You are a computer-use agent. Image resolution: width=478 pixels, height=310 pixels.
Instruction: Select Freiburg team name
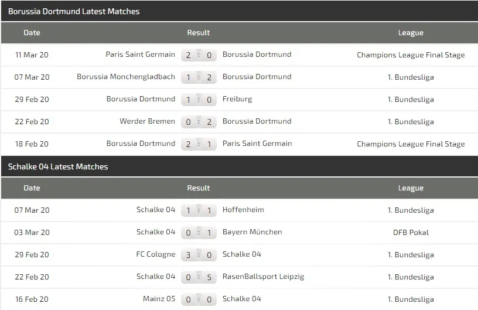[x=237, y=99]
